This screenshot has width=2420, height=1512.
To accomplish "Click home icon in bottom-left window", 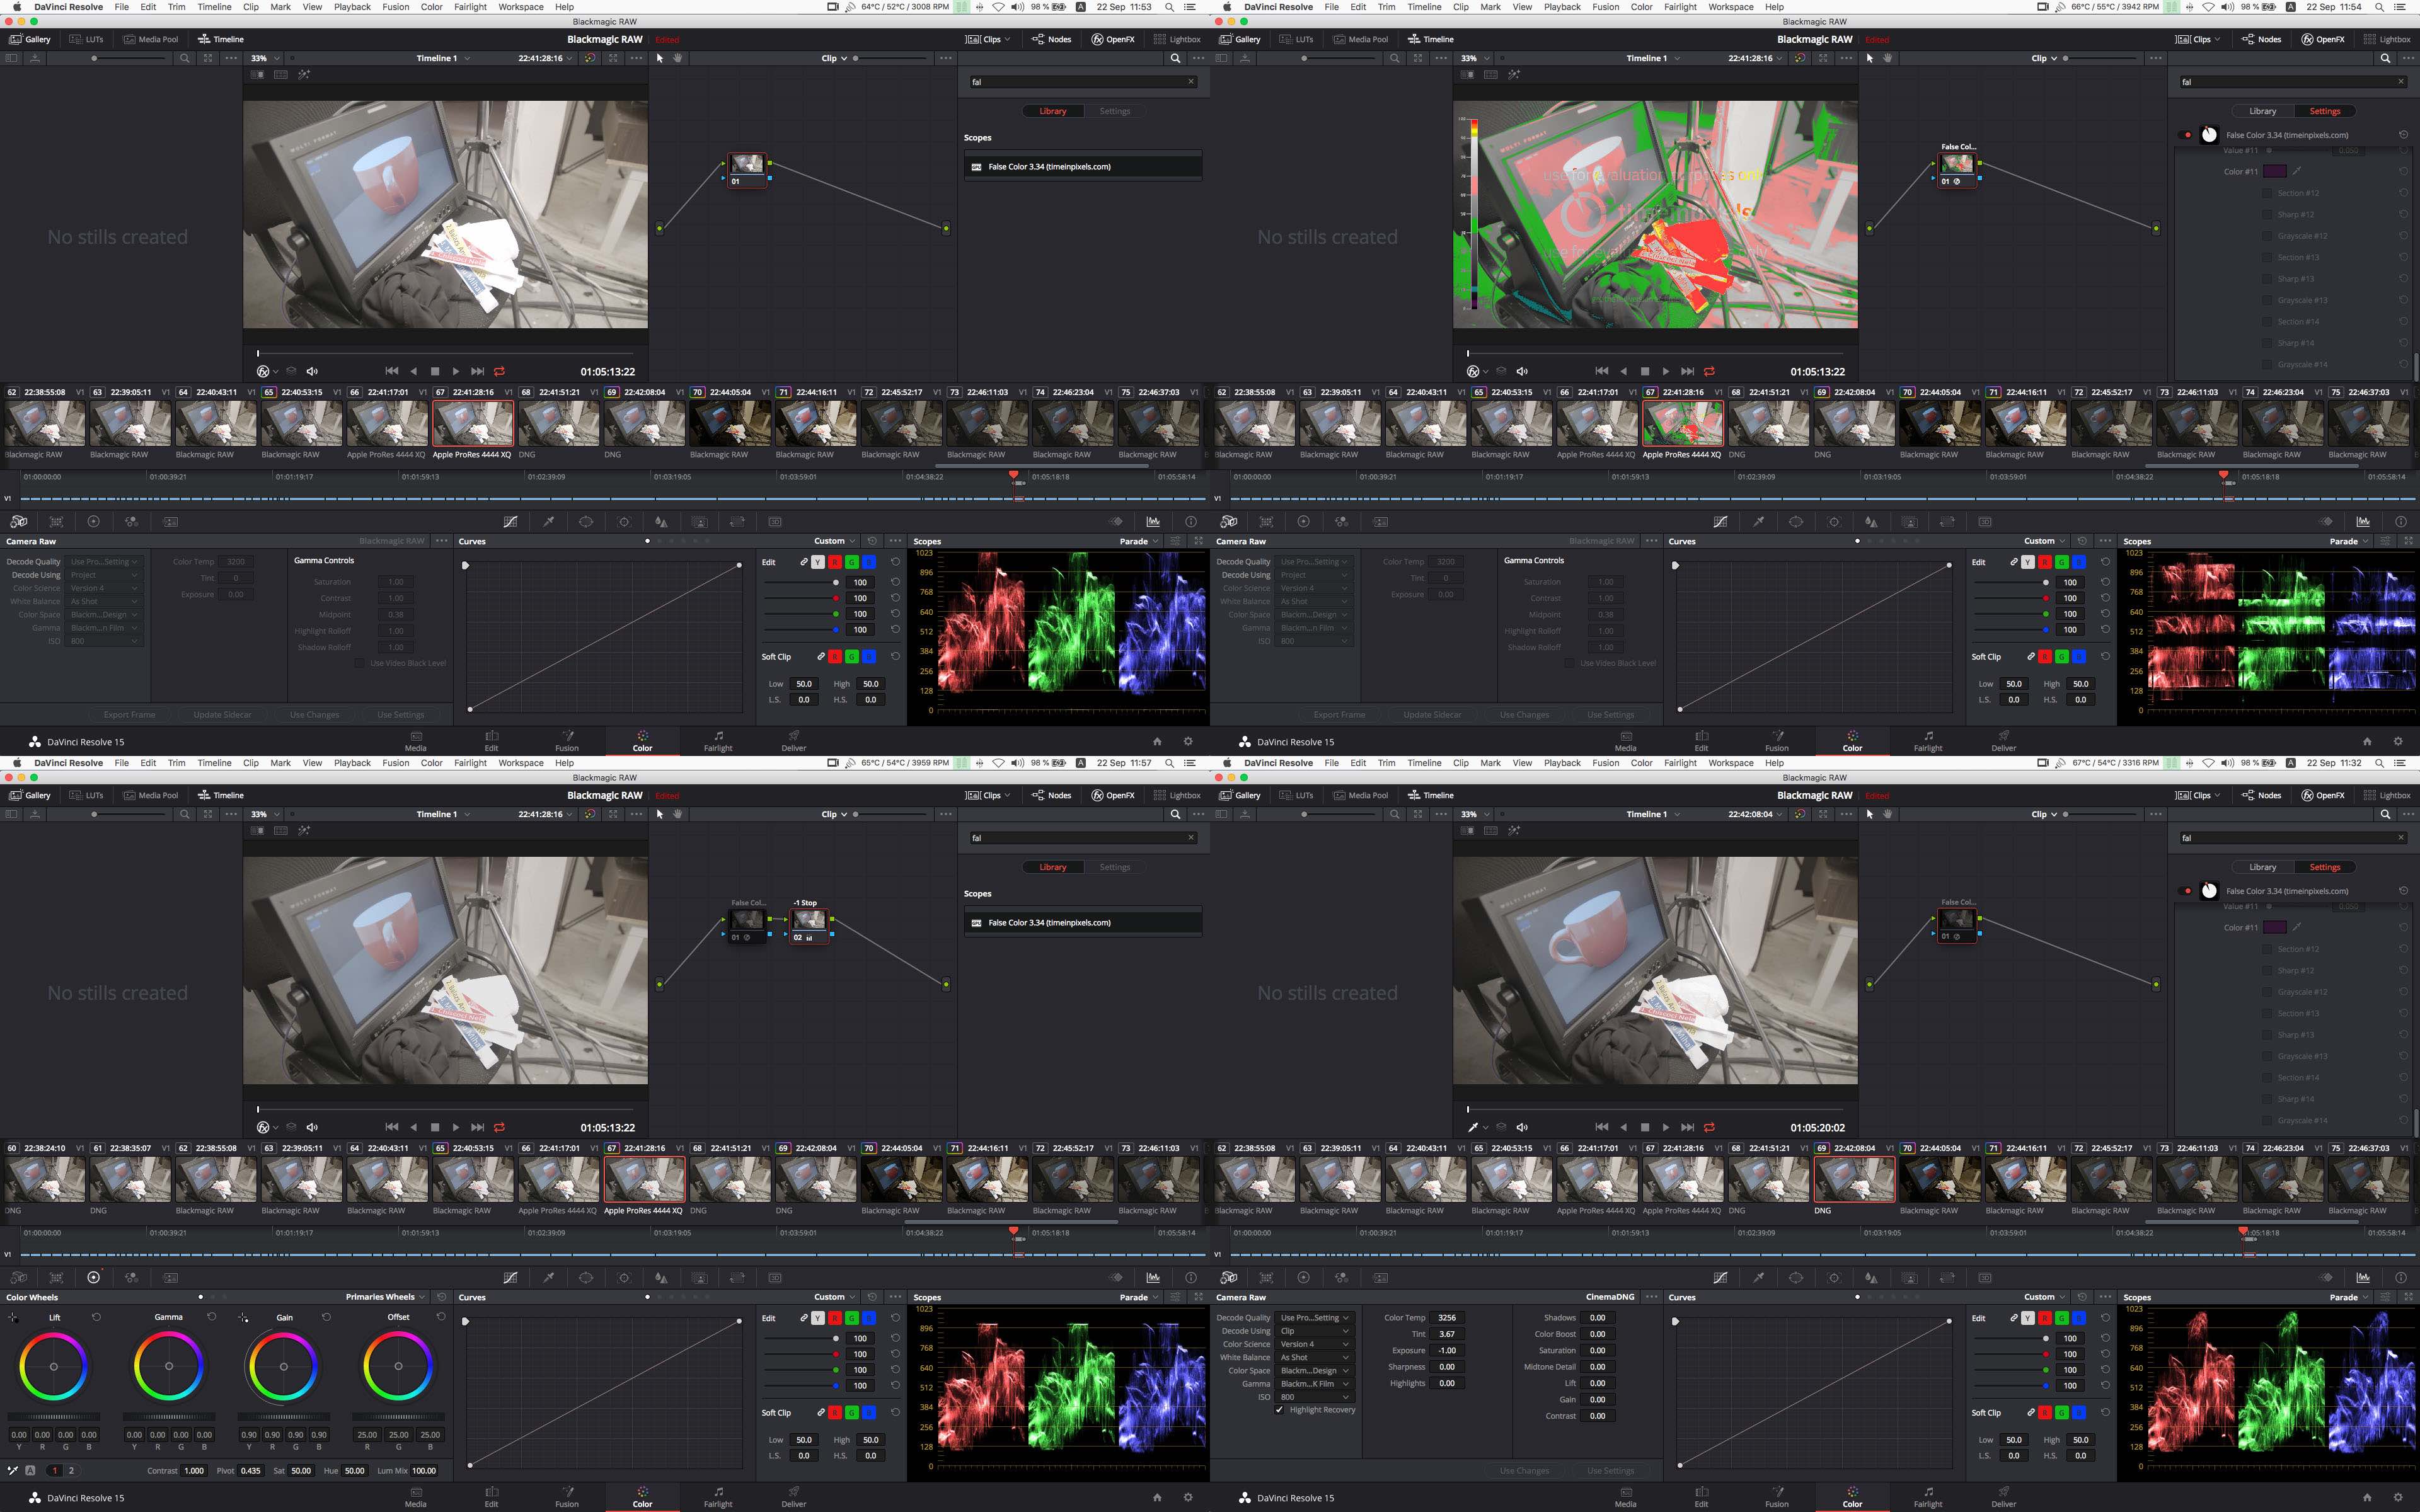I will 1157,1498.
